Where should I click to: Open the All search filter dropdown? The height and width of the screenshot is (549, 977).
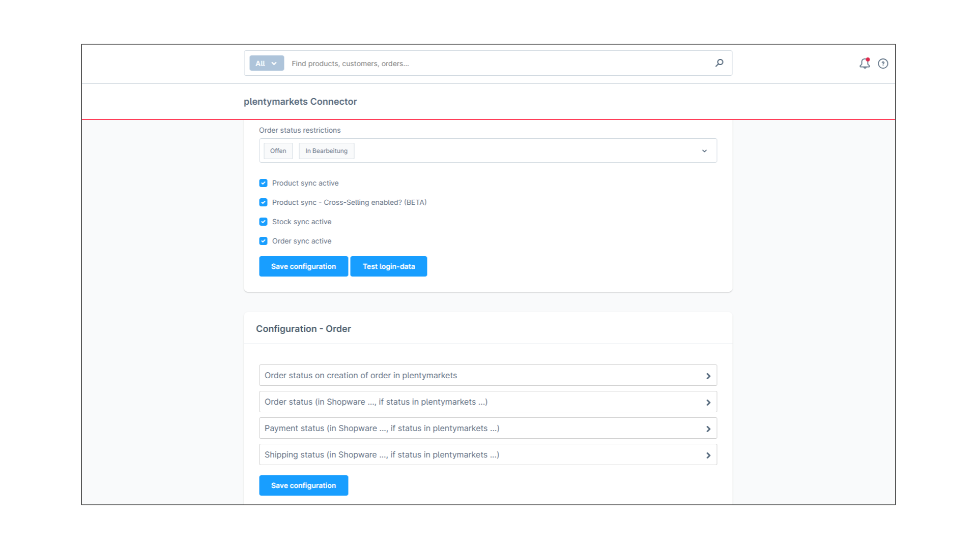click(x=267, y=64)
